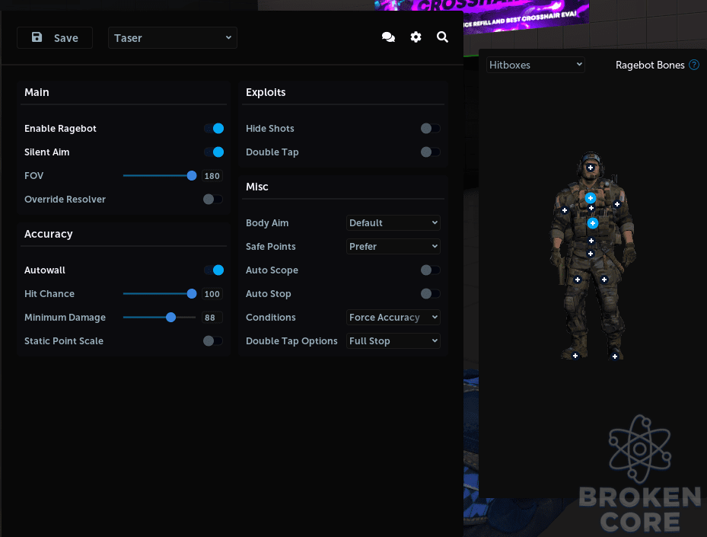The height and width of the screenshot is (537, 707).
Task: Select the lowest pelvis hitbox point at the belt
Action: point(591,254)
